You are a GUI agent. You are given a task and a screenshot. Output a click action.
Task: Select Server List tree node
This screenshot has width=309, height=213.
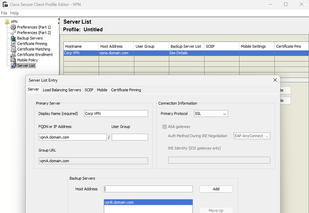click(26, 66)
